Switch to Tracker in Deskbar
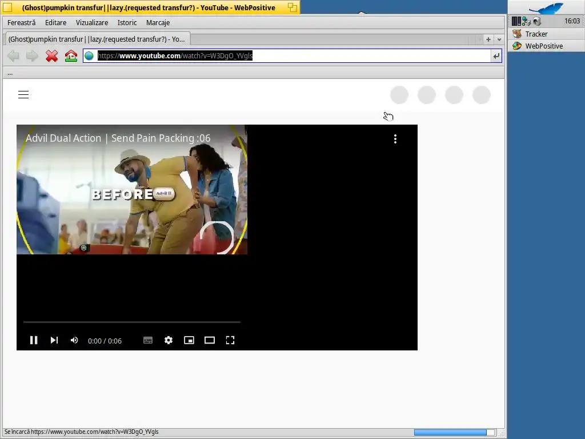This screenshot has height=439, width=585. pyautogui.click(x=546, y=34)
